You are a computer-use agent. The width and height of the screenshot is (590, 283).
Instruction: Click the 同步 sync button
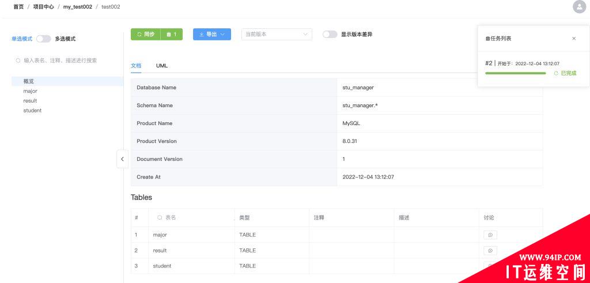(146, 34)
